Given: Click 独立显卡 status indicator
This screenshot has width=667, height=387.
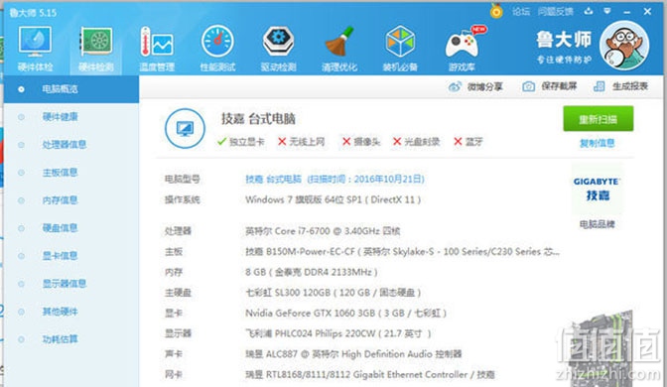Looking at the screenshot, I should click(241, 142).
